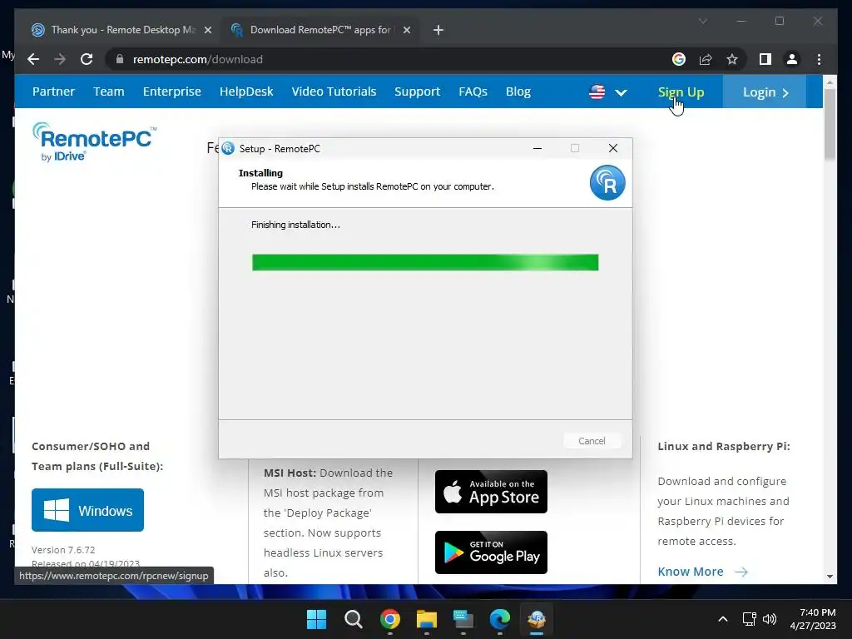Open the tab search dropdown in Chrome
Viewport: 852px width, 639px height.
pyautogui.click(x=702, y=21)
